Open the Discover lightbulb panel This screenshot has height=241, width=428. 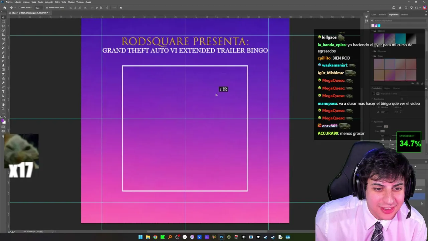point(412,8)
